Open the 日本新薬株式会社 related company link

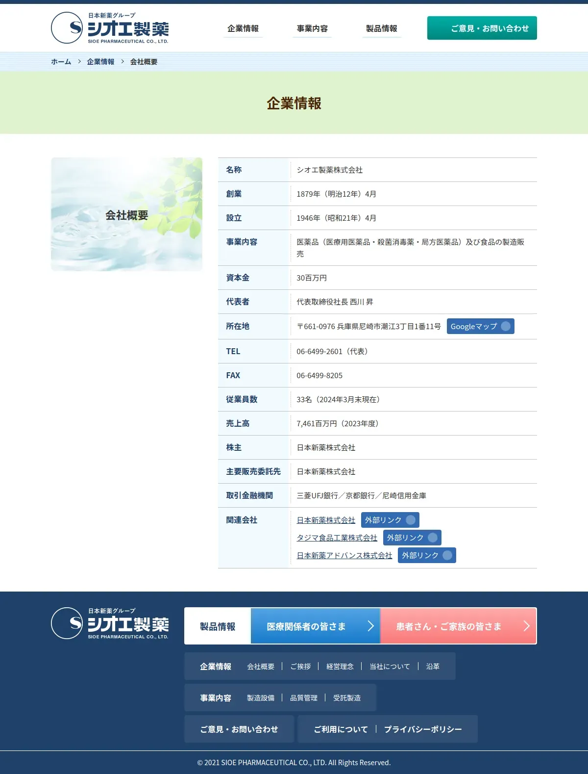coord(326,520)
